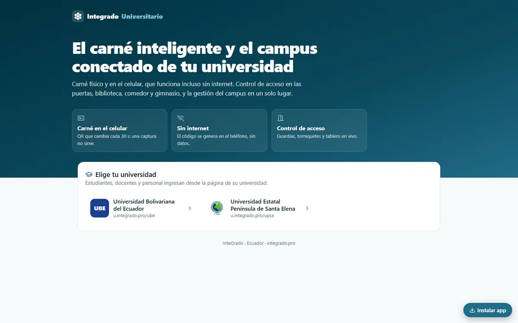This screenshot has height=323, width=518.
Task: Click the main headline El carné inteligente
Action: [195, 58]
